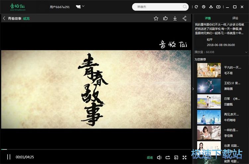Open thumbnail for 日常 video
Viewport: 249px width, 164px height.
tap(209, 101)
